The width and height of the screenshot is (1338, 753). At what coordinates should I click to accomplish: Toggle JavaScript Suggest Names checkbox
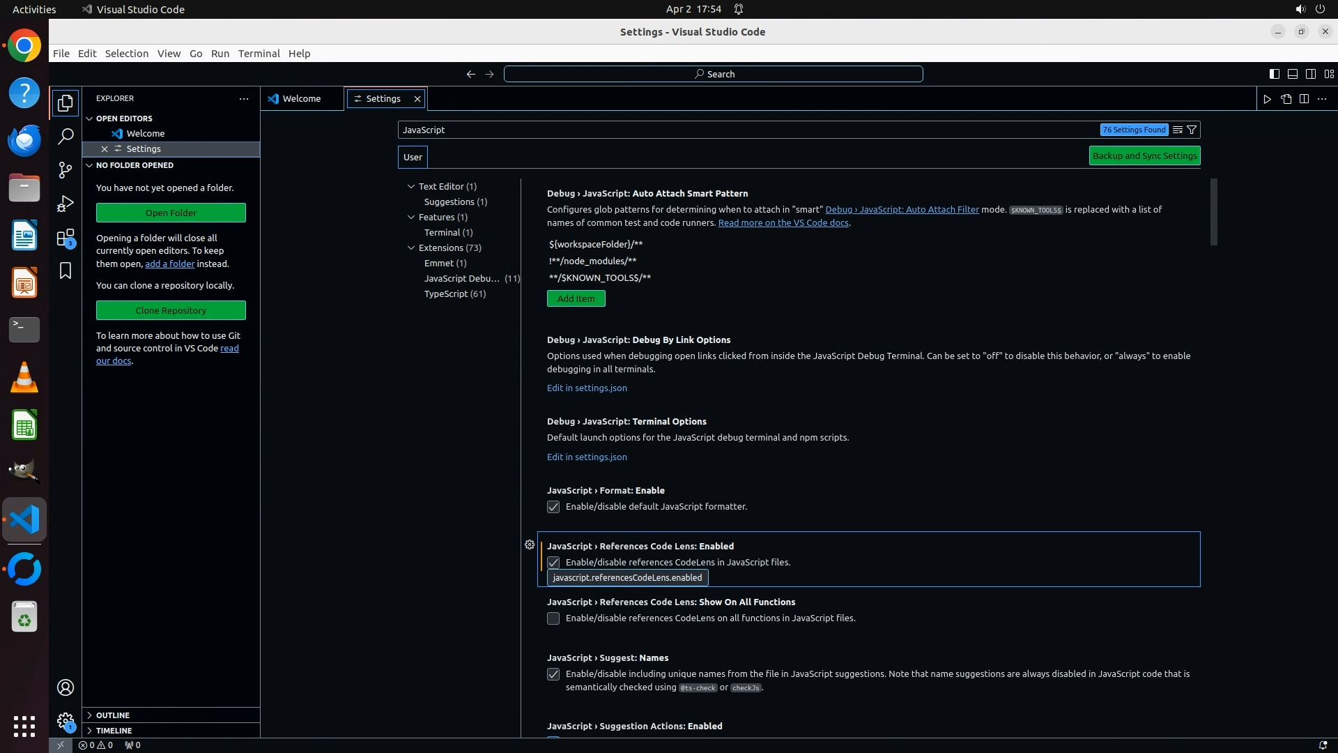(x=553, y=674)
